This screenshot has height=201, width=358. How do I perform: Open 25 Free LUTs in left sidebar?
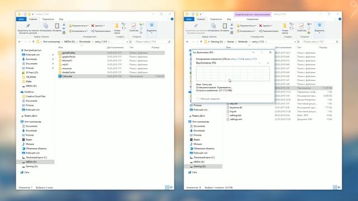[32, 73]
